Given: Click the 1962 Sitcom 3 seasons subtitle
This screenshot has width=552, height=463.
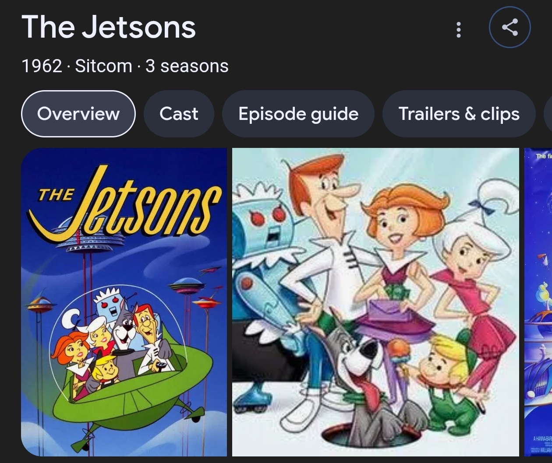Looking at the screenshot, I should (x=125, y=66).
